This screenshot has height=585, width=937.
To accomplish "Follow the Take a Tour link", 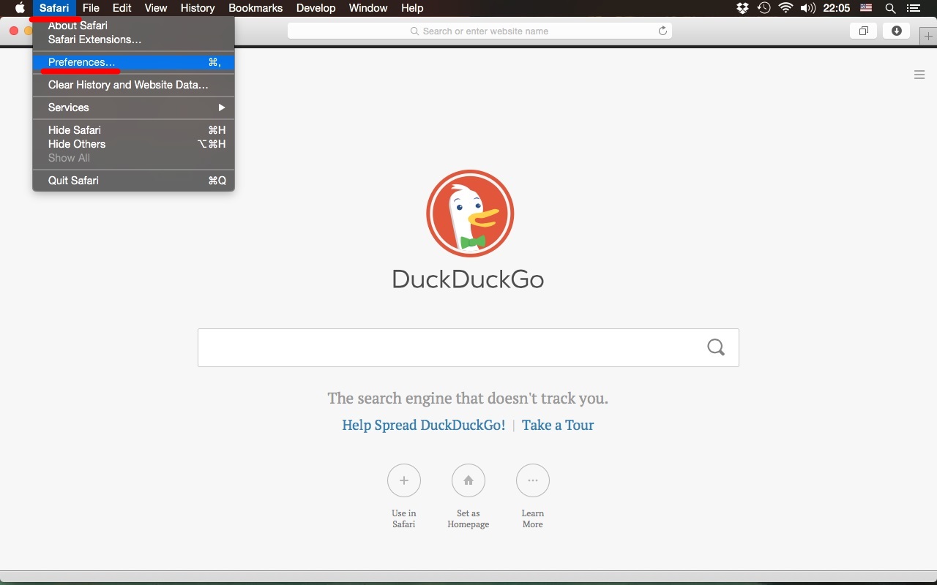I will click(x=558, y=425).
